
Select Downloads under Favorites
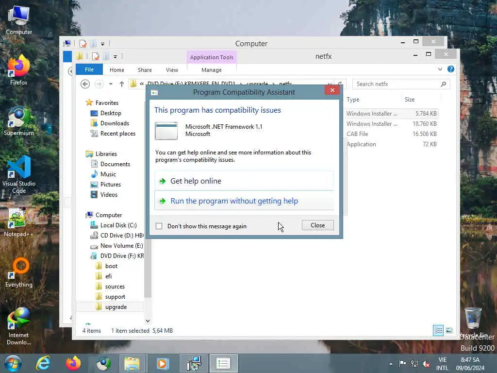tap(115, 123)
